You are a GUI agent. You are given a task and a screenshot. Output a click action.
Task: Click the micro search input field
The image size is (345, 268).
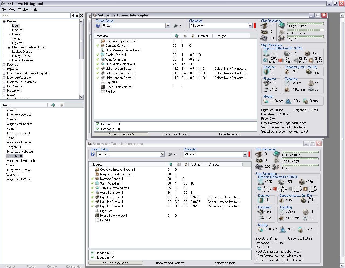35,15
